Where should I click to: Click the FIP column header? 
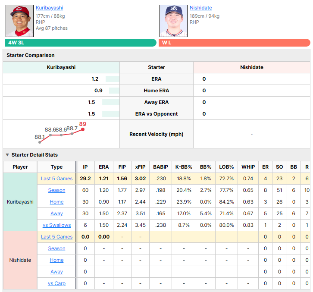tap(122, 167)
